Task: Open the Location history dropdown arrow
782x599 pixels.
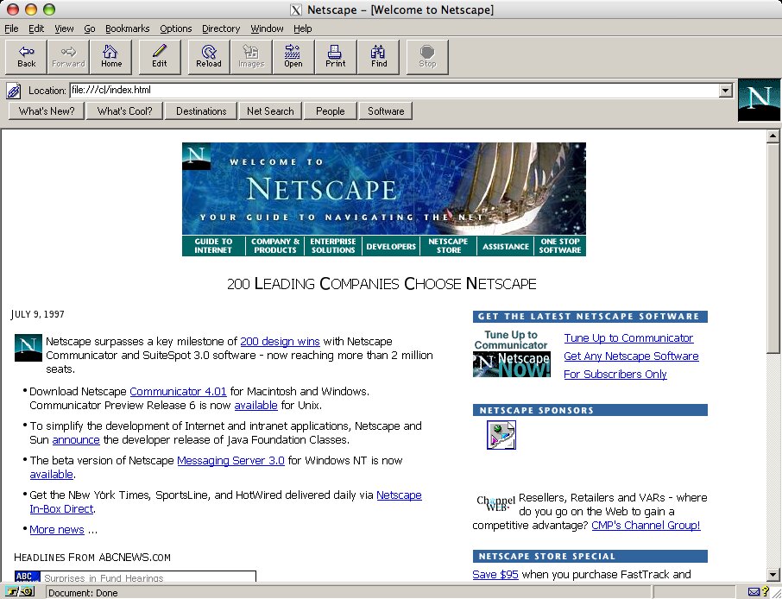Action: pos(725,91)
